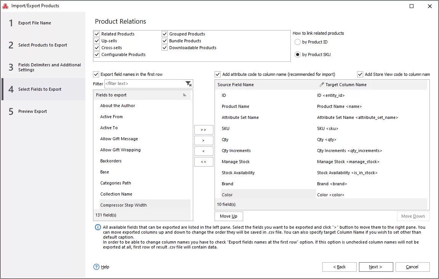Toggle the Up-sells checkbox
The image size is (439, 279).
(97, 41)
